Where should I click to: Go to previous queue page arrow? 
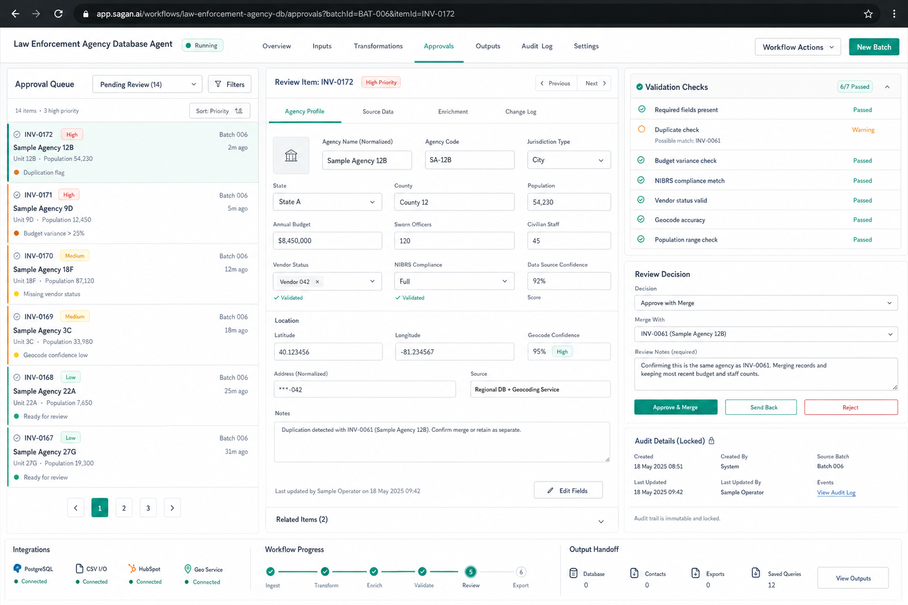point(76,508)
